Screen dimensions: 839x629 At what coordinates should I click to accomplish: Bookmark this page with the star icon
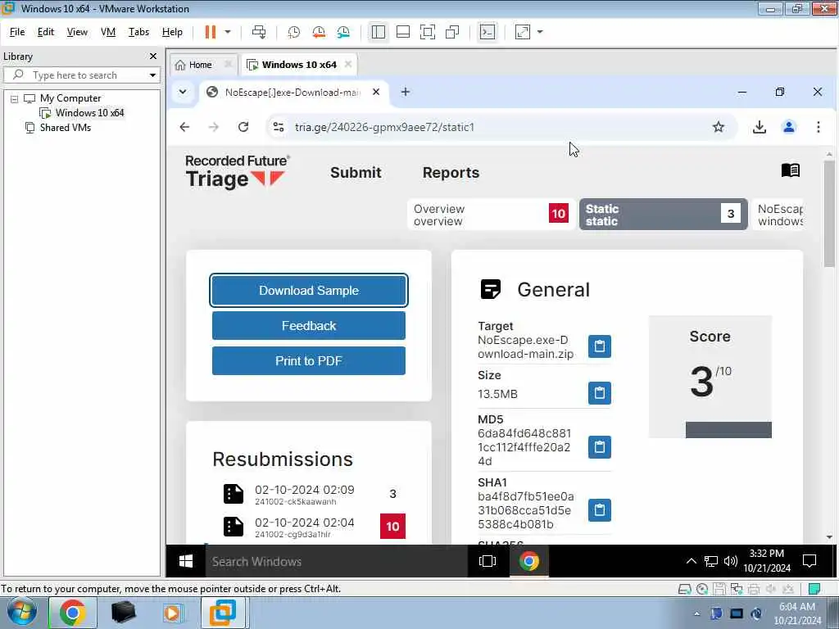pyautogui.click(x=718, y=127)
